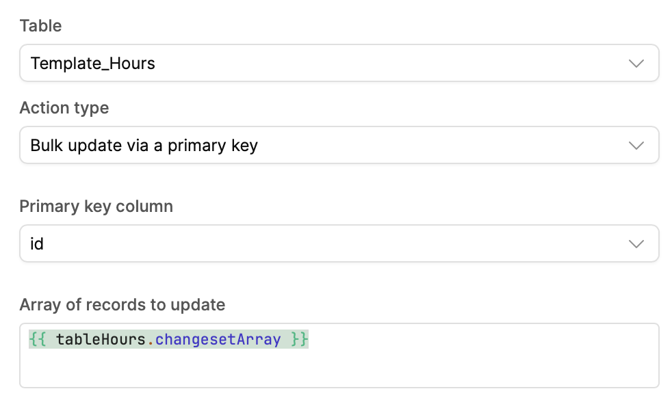Click 'tableHours' in the code expression
The height and width of the screenshot is (402, 672).
click(x=101, y=339)
